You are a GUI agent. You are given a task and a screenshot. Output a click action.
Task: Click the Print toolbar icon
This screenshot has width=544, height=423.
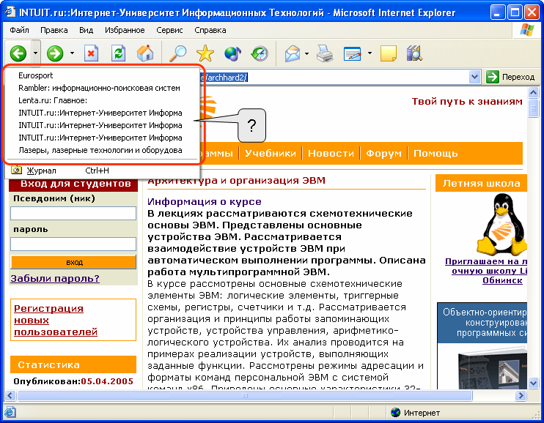tap(325, 53)
